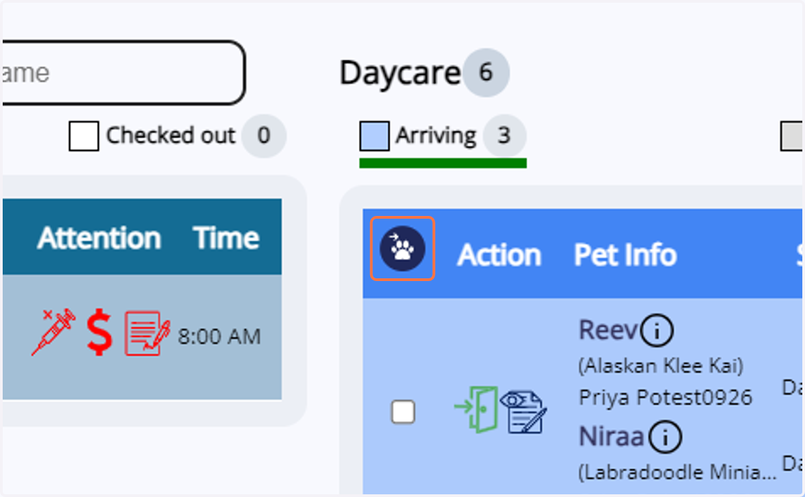Image resolution: width=805 pixels, height=497 pixels.
Task: Toggle the Checked out filter checkbox
Action: pyautogui.click(x=84, y=136)
